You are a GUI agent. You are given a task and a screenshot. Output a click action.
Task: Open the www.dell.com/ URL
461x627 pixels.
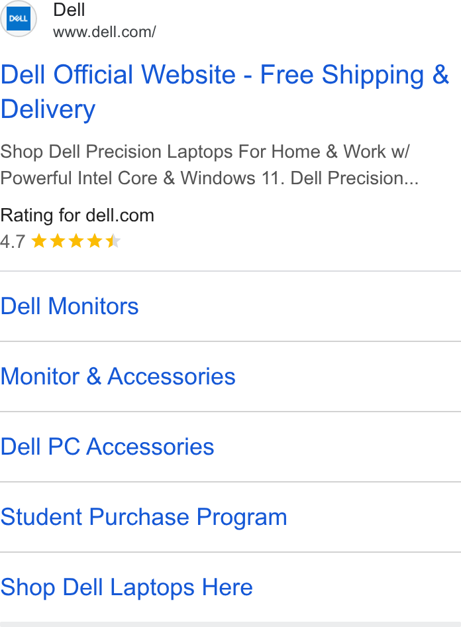point(104,32)
